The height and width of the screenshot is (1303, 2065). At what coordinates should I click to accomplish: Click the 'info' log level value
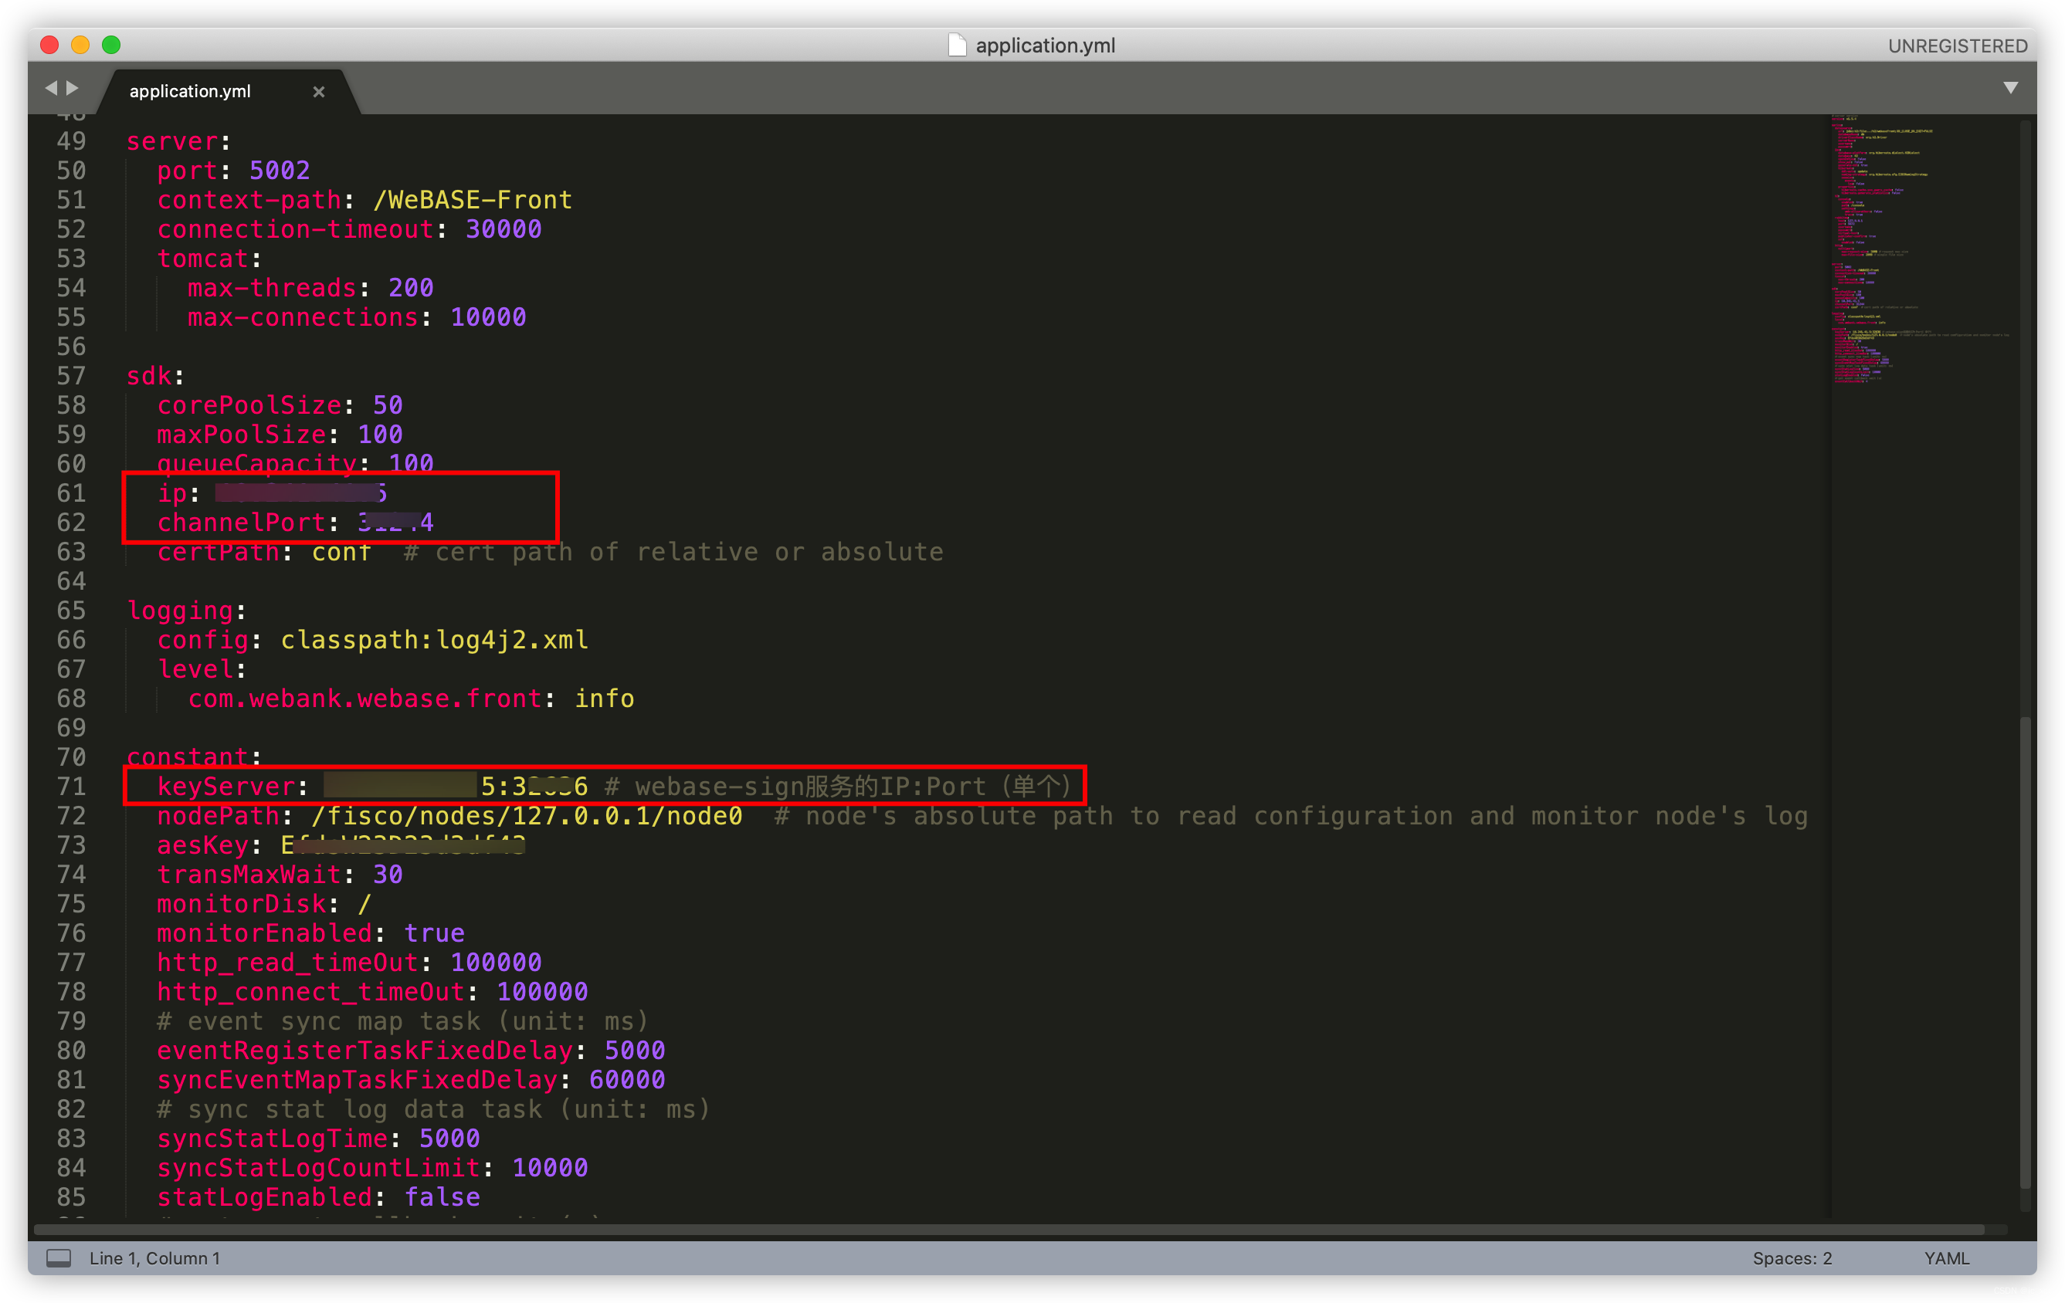point(605,699)
